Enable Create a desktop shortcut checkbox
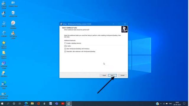 coord(65,43)
